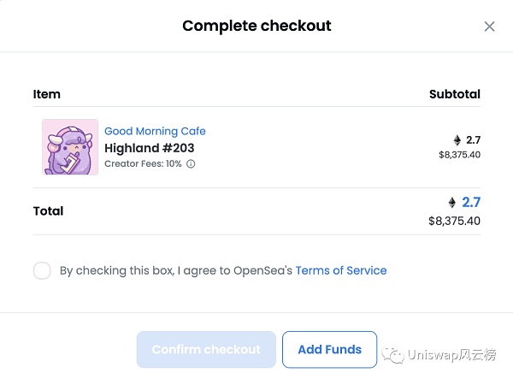Click the $8,375.40 amount in the item row
The image size is (513, 379).
pos(459,155)
